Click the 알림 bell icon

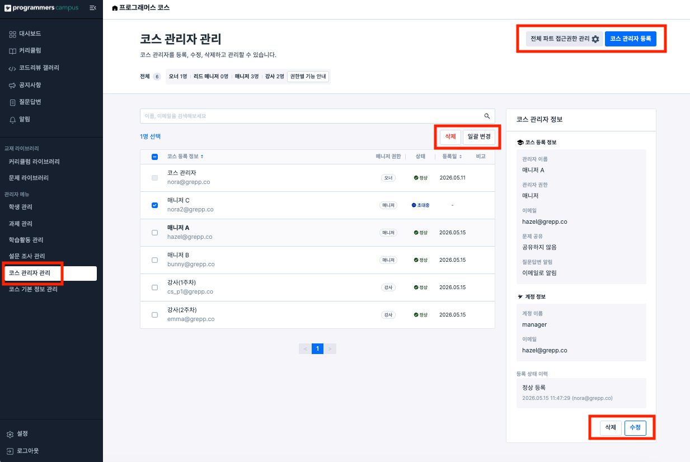pos(12,120)
